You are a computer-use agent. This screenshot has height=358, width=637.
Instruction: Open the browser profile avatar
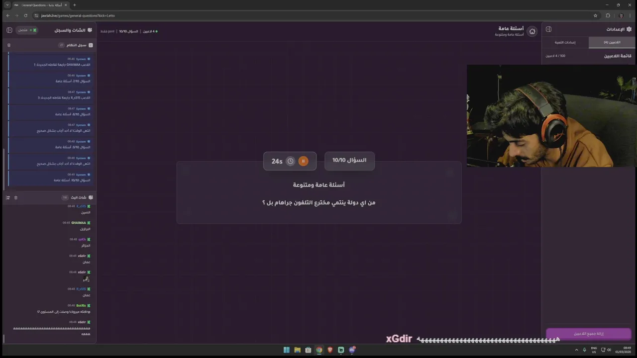point(621,15)
